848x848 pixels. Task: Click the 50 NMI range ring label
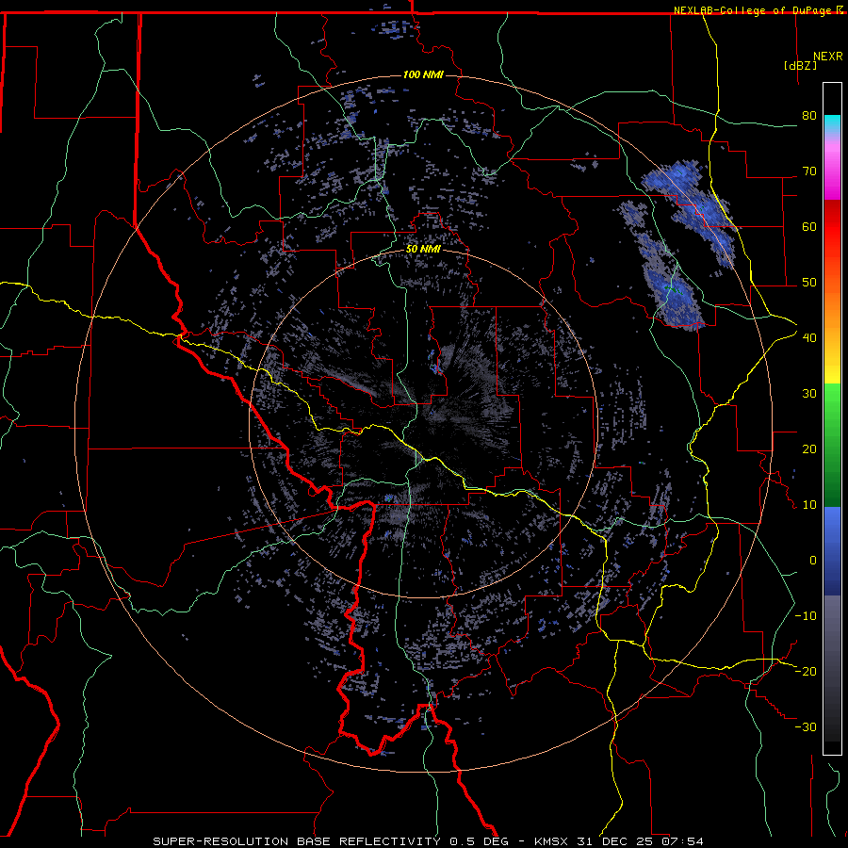pos(423,250)
